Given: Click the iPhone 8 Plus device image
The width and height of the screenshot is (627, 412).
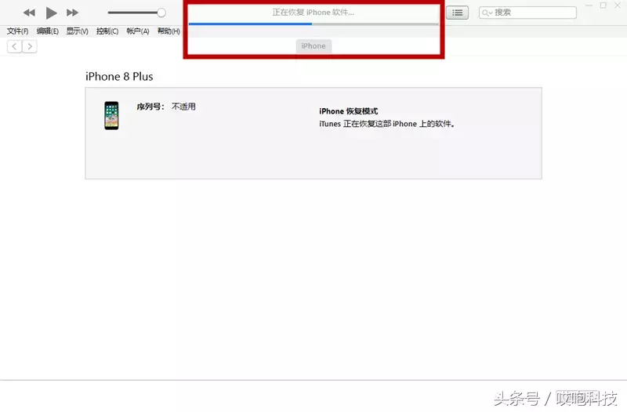Looking at the screenshot, I should [x=111, y=115].
